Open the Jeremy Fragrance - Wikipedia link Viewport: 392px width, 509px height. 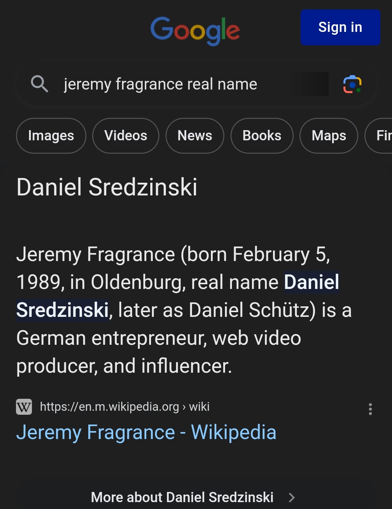tap(146, 432)
